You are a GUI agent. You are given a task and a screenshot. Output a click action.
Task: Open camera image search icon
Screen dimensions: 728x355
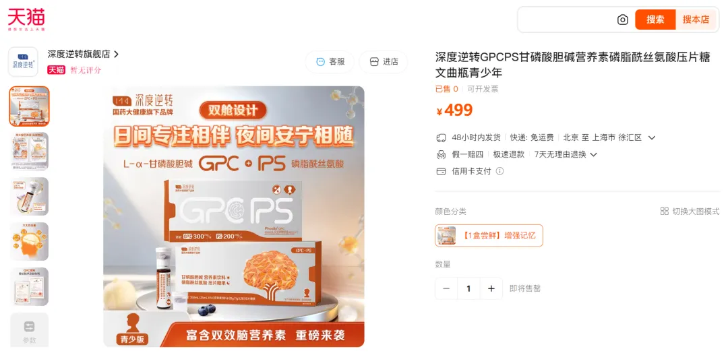coord(622,20)
